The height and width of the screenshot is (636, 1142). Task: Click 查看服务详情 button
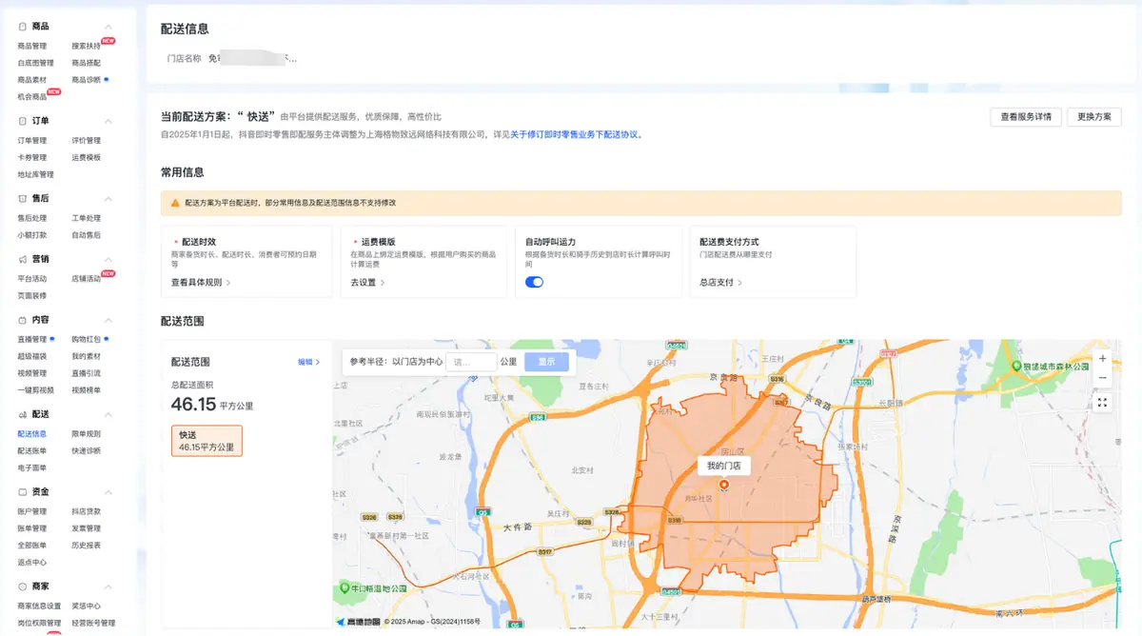pyautogui.click(x=1026, y=117)
